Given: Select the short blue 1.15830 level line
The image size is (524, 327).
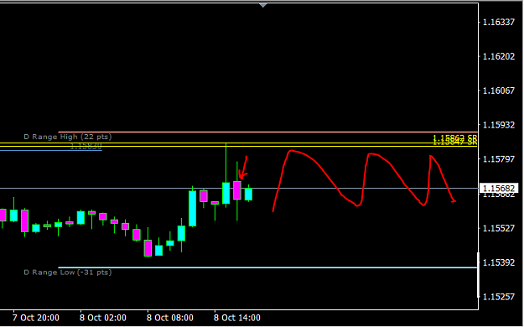Looking at the screenshot, I should [51, 150].
